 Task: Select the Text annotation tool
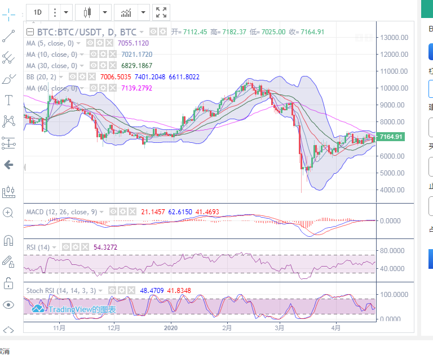(x=8, y=100)
